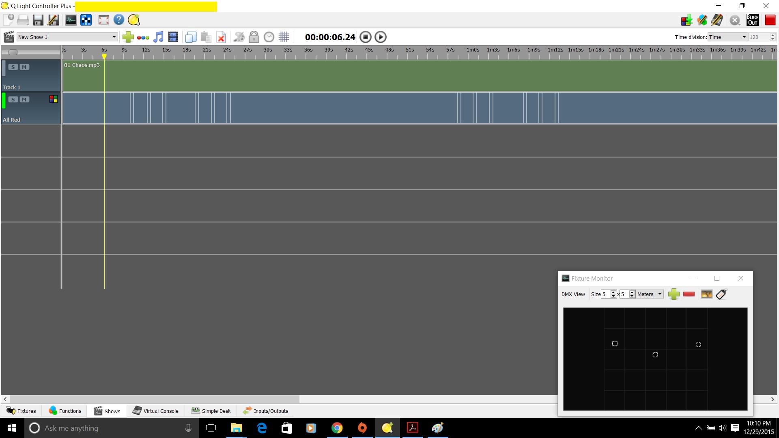Add an audio file to the track
779x438 pixels.
158,37
